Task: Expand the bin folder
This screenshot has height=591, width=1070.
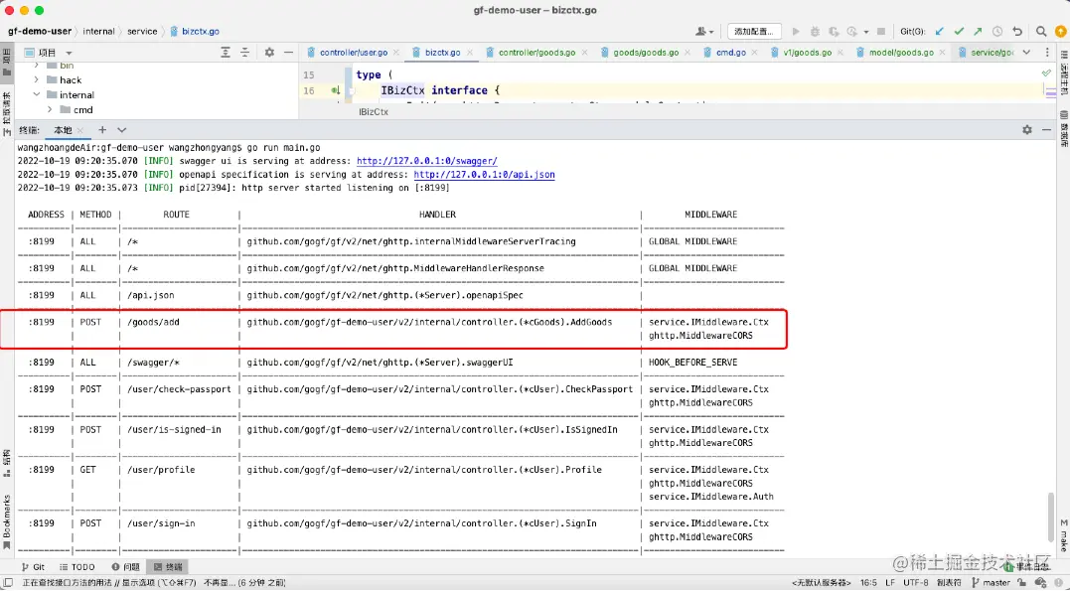Action: click(x=36, y=66)
